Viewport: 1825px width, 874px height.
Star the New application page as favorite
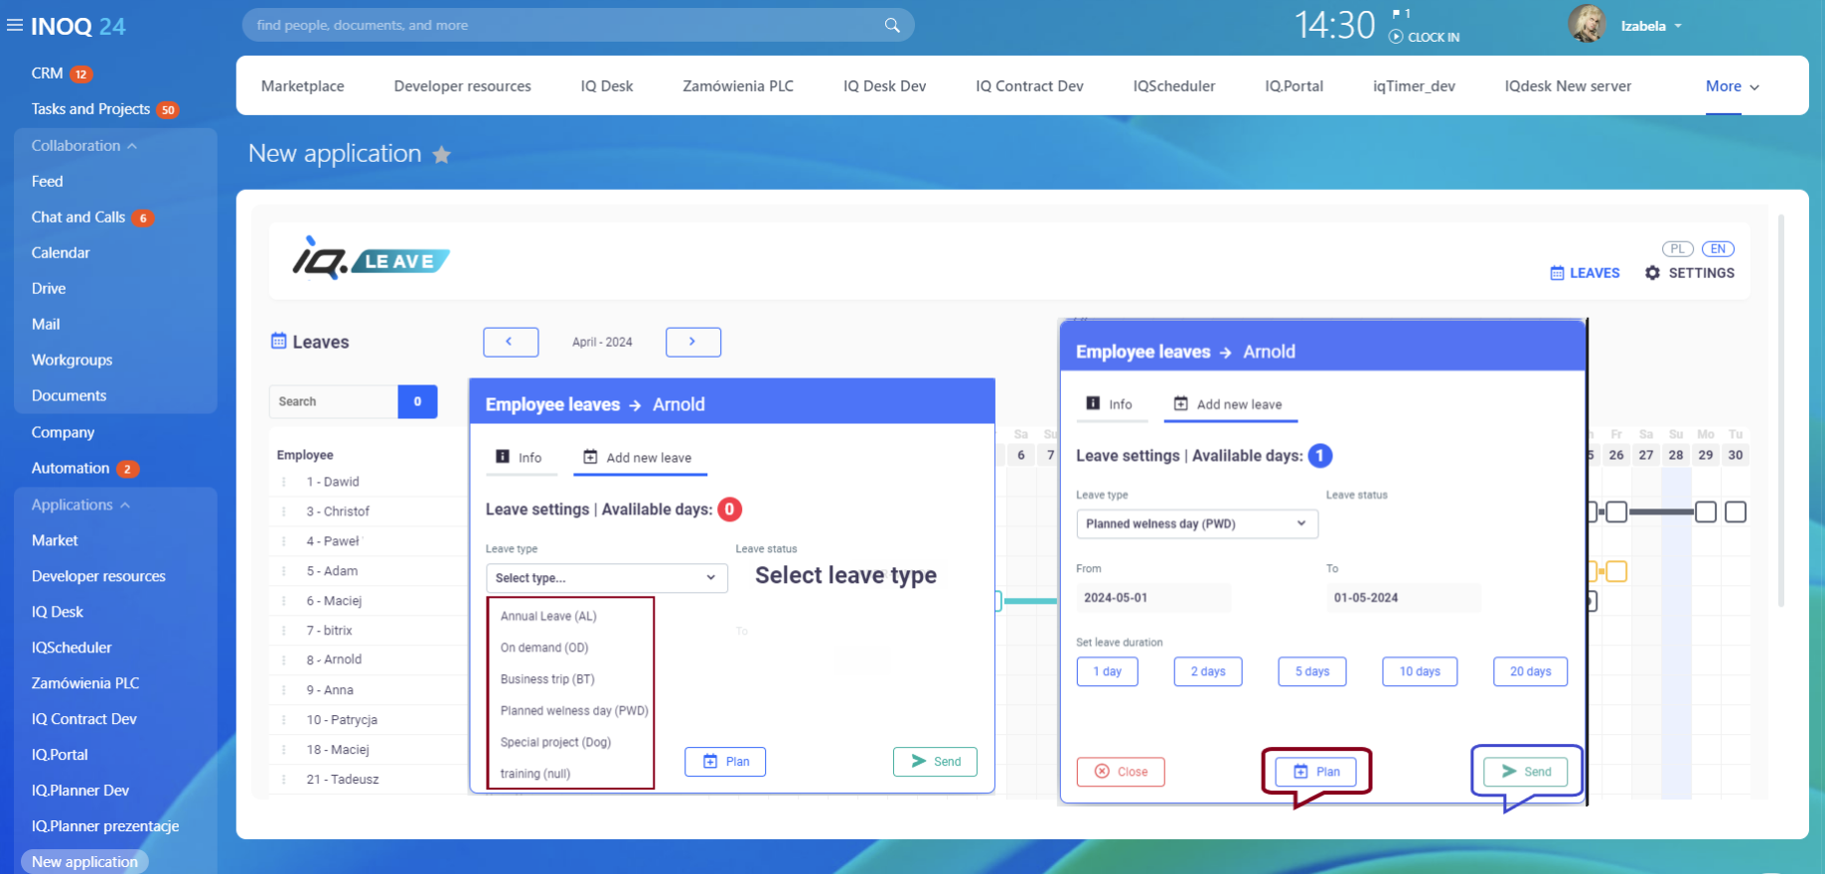pos(442,155)
